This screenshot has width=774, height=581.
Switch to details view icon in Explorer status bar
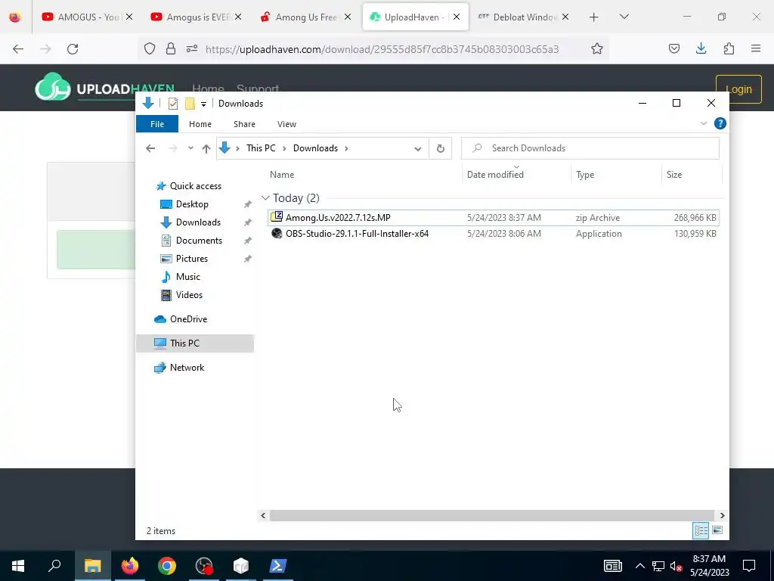click(x=701, y=530)
